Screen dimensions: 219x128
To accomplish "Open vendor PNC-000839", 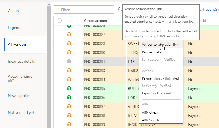I will click(x=95, y=124).
